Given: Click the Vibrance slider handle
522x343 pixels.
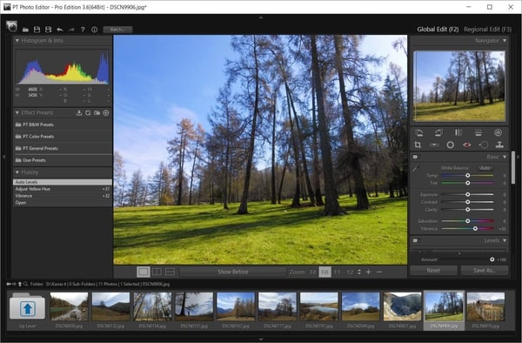Looking at the screenshot, I should pyautogui.click(x=475, y=228).
